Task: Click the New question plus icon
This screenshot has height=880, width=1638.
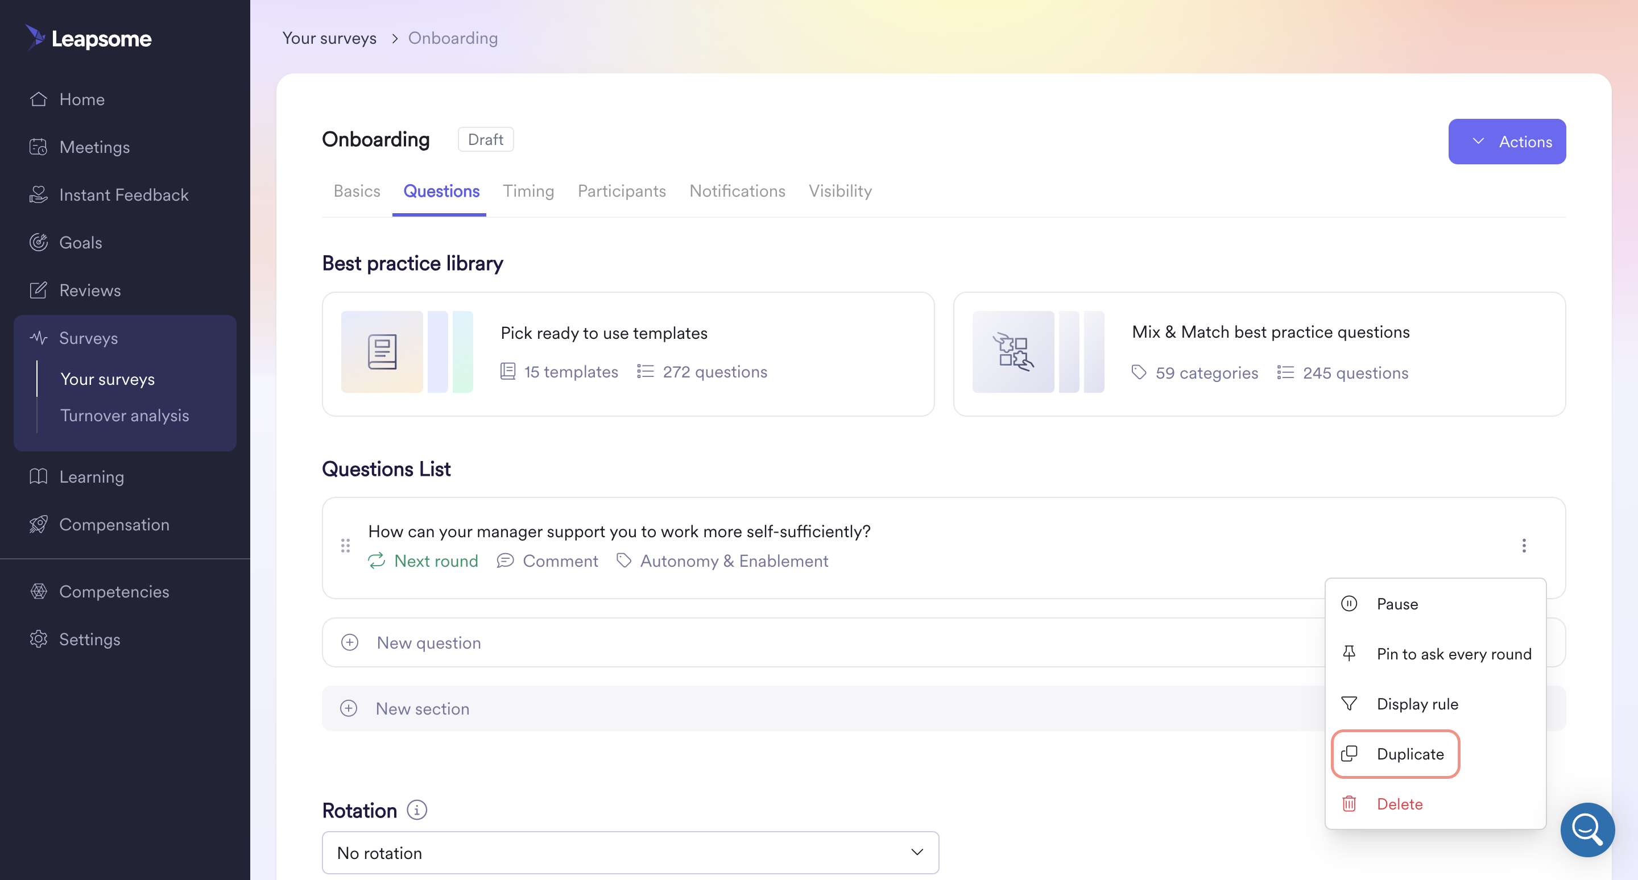Action: pos(349,642)
